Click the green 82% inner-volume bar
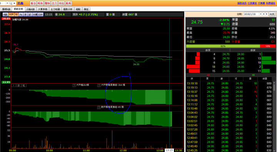This screenshot has width=277, height=152. tap(223, 46)
